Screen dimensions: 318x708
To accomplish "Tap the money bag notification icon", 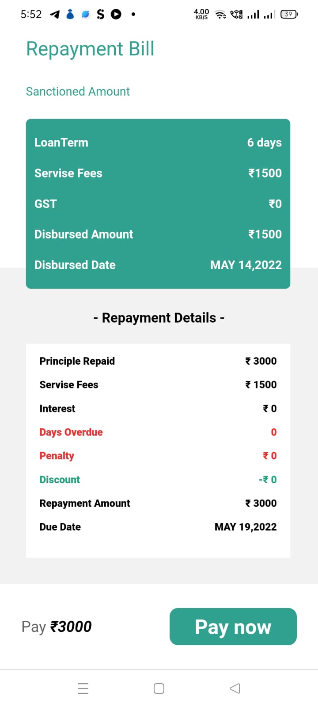I will [x=70, y=15].
